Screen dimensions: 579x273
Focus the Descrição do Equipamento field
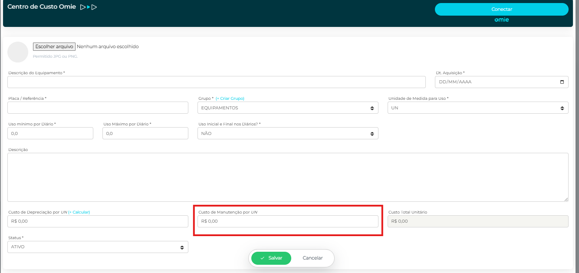pyautogui.click(x=216, y=82)
